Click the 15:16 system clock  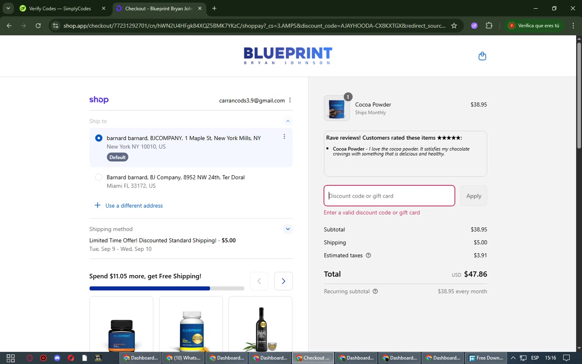pos(551,358)
